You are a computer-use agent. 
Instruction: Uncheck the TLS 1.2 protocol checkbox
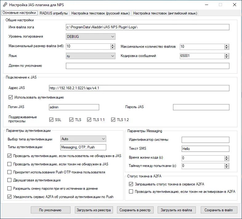click(113, 120)
